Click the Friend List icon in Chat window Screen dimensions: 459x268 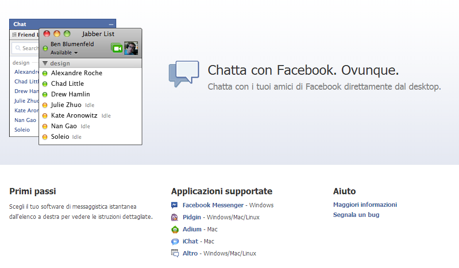pyautogui.click(x=14, y=35)
